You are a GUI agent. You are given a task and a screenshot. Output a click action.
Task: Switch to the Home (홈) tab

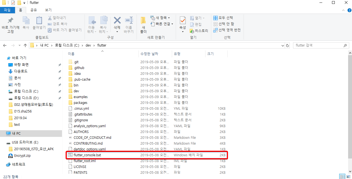coord(20,10)
